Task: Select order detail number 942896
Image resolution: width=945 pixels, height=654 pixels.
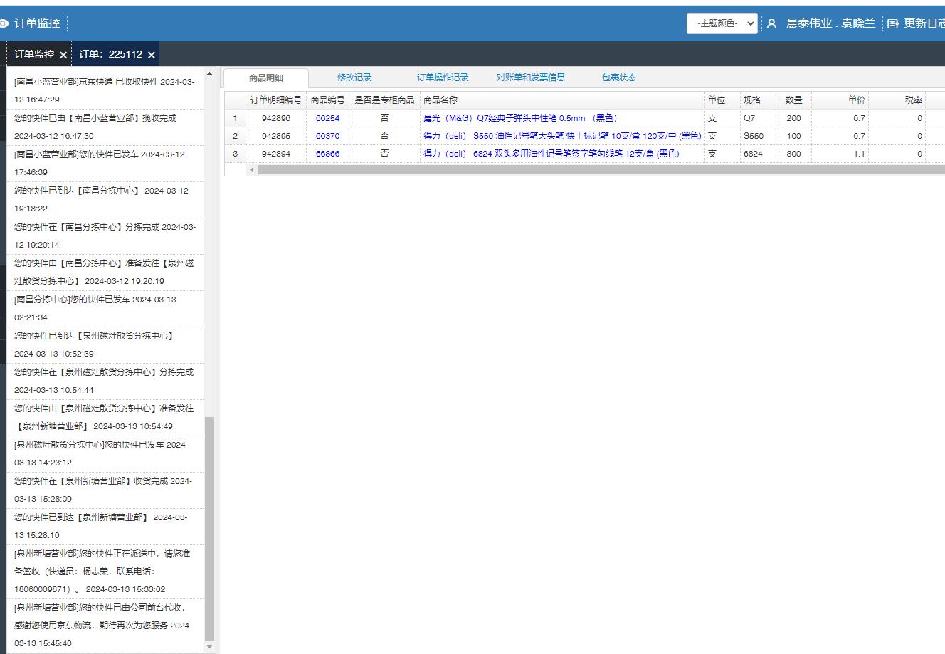Action: click(x=276, y=118)
